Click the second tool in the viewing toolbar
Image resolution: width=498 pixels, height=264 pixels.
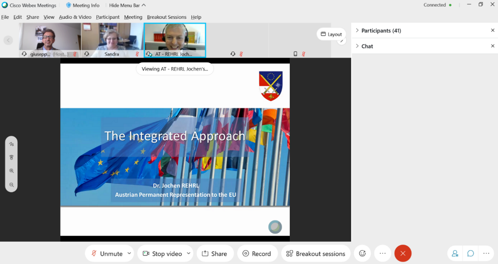[11, 158]
